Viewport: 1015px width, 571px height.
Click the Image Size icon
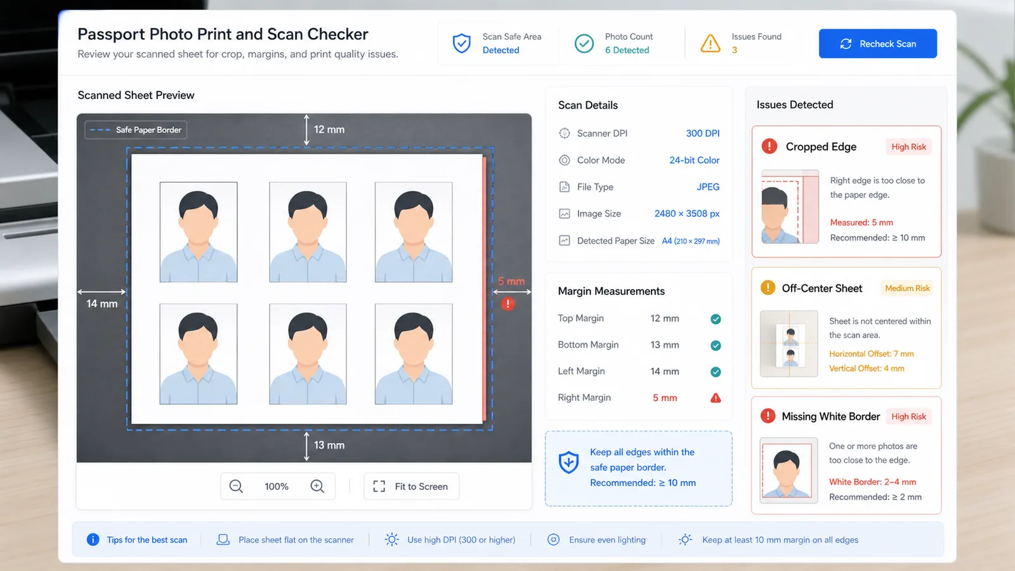[x=565, y=214]
